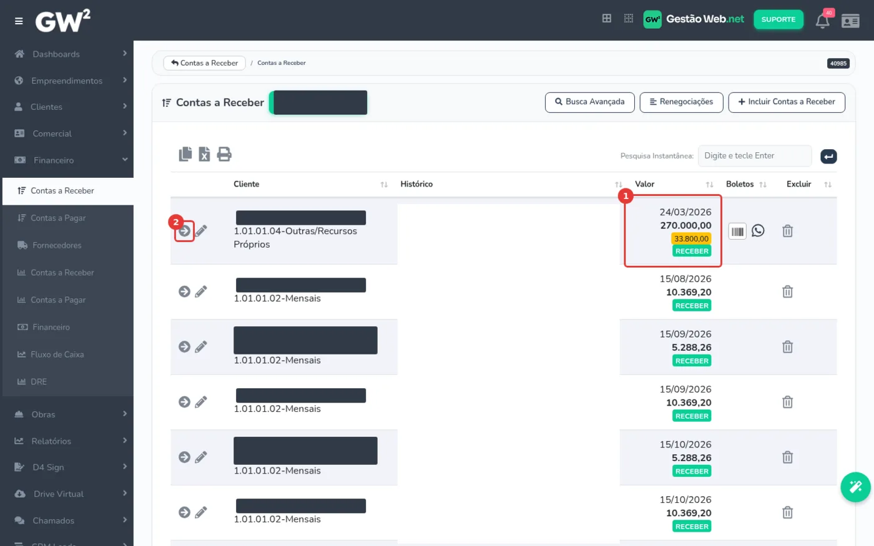Open Fluxo de Caixa submenu item

click(68, 354)
